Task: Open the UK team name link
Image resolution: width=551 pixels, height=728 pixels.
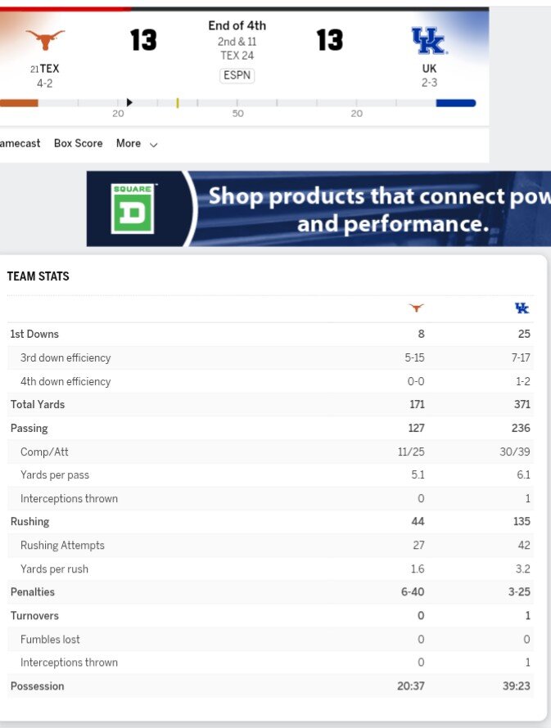Action: 429,69
